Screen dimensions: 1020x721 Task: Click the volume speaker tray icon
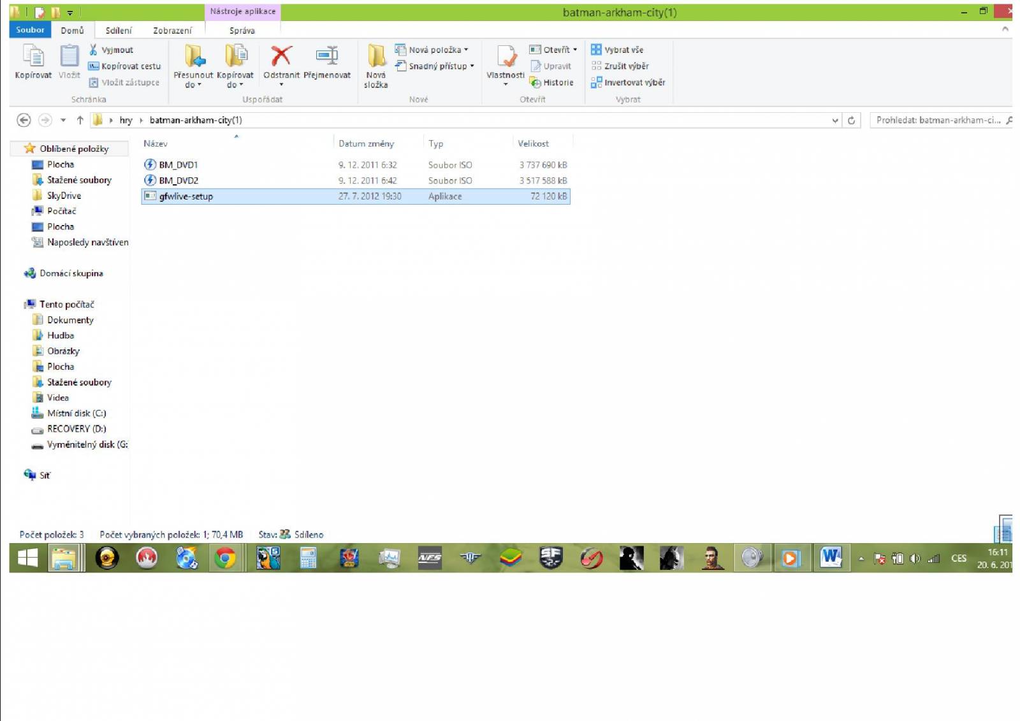(915, 558)
